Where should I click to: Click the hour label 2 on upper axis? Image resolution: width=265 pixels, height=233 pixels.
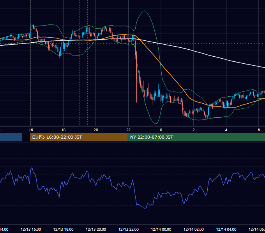pyautogui.click(x=194, y=130)
